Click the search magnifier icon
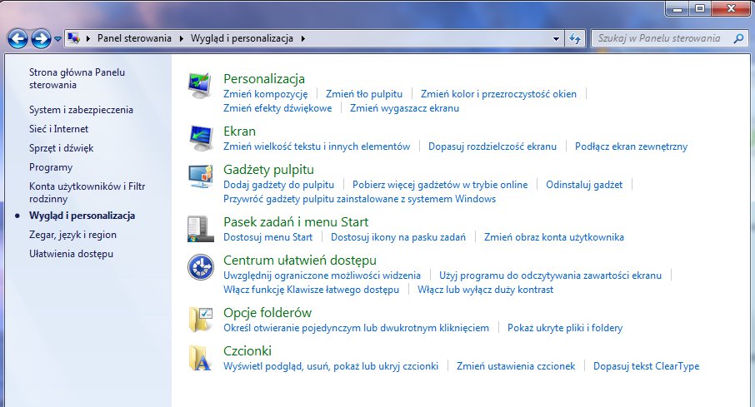The height and width of the screenshot is (407, 755). 738,38
